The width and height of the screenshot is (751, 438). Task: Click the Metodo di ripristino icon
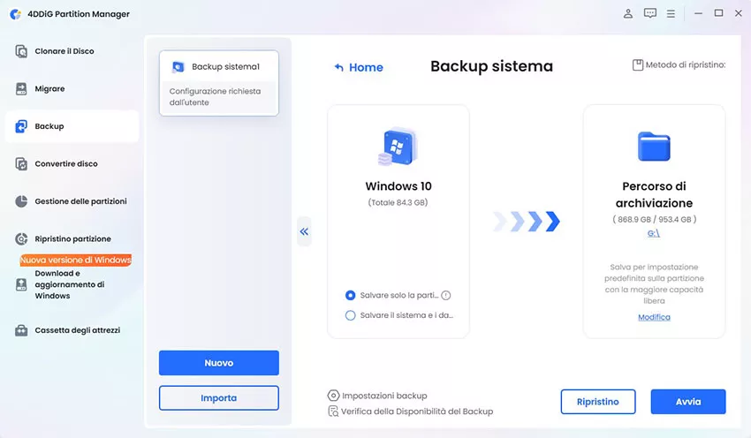pyautogui.click(x=638, y=64)
